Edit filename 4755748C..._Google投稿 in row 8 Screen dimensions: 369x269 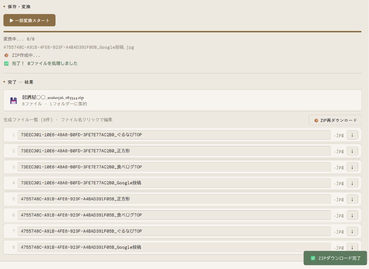(174, 247)
